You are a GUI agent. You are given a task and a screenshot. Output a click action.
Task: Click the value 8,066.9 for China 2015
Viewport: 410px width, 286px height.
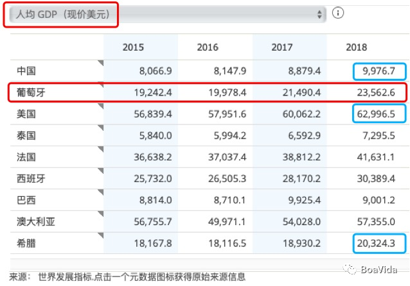pyautogui.click(x=156, y=71)
